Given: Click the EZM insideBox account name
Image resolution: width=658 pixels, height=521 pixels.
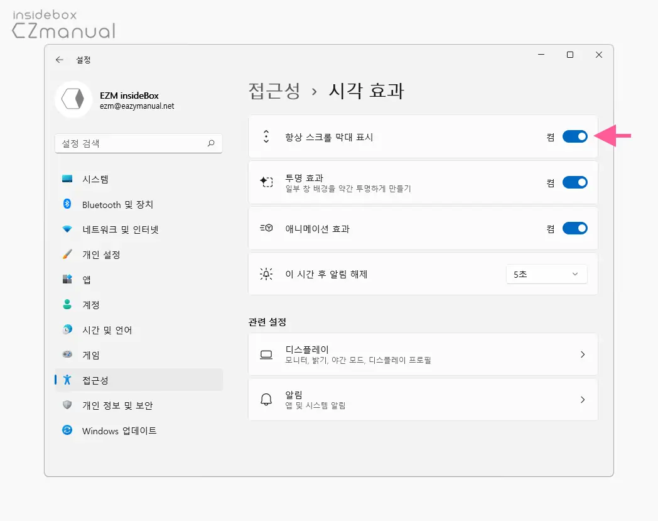Looking at the screenshot, I should (x=129, y=96).
